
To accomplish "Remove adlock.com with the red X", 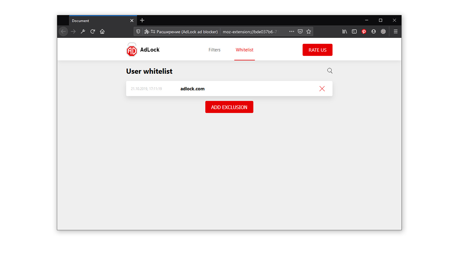I will 322,89.
